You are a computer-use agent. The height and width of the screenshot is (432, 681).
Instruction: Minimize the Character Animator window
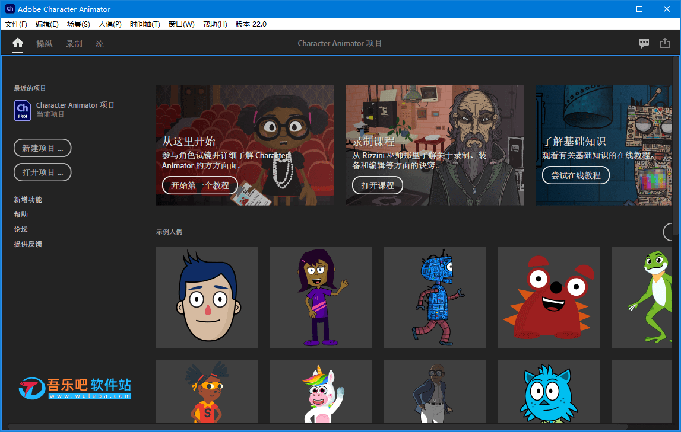tap(613, 9)
